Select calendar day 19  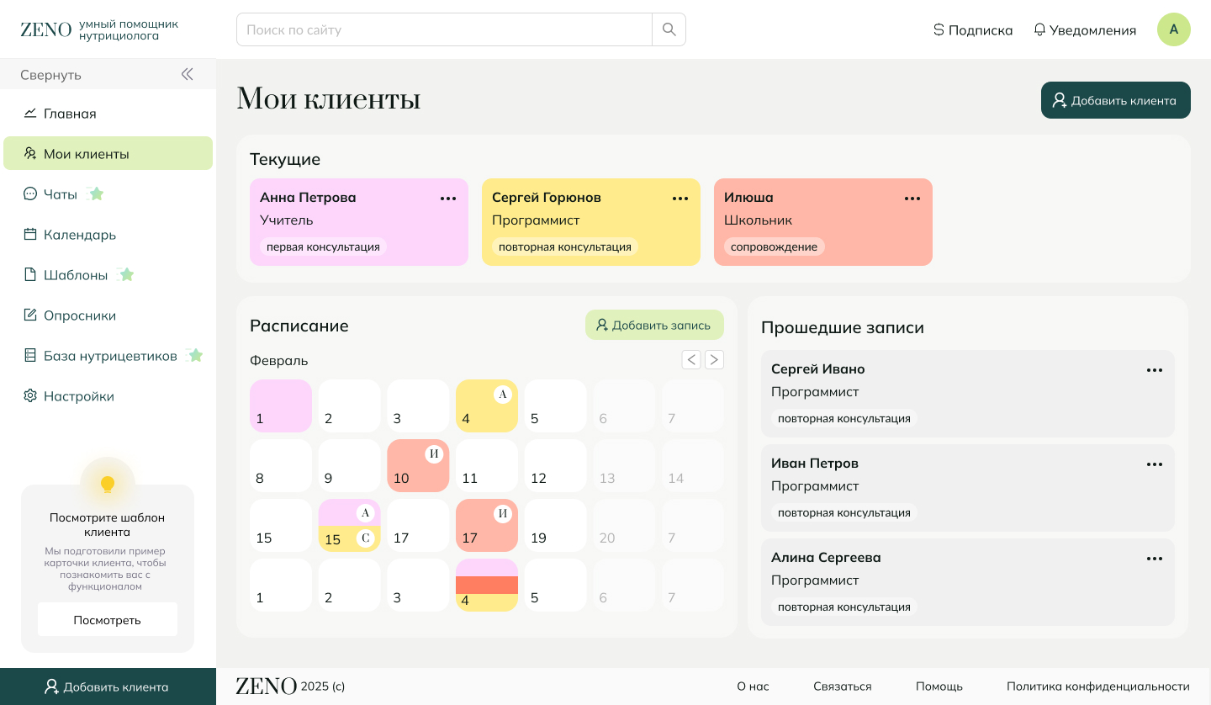555,525
